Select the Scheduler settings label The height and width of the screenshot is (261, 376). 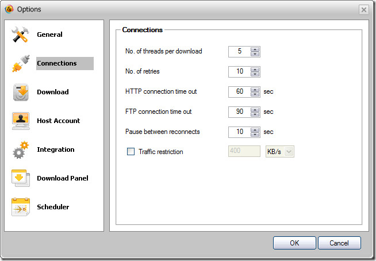coord(53,207)
